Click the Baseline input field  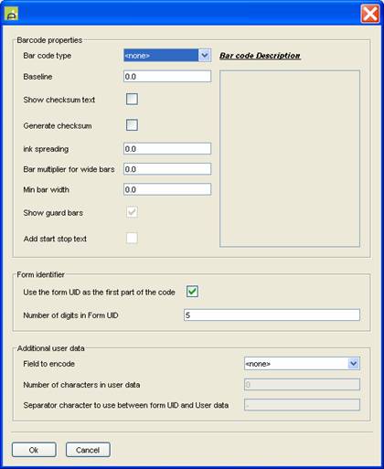(167, 76)
